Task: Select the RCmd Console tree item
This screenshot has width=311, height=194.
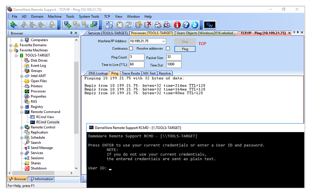Action: (x=48, y=122)
